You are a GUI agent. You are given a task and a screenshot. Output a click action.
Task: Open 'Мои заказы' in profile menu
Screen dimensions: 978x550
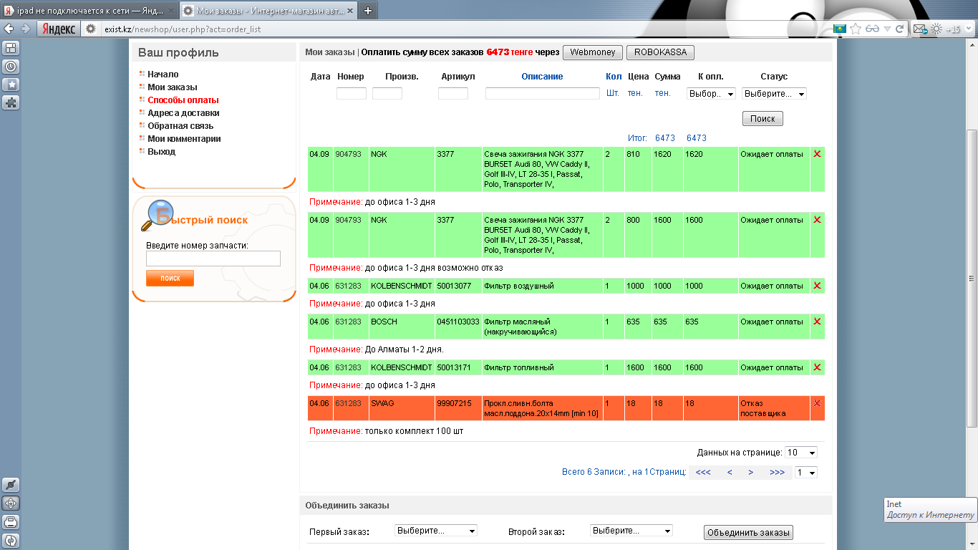pyautogui.click(x=173, y=87)
